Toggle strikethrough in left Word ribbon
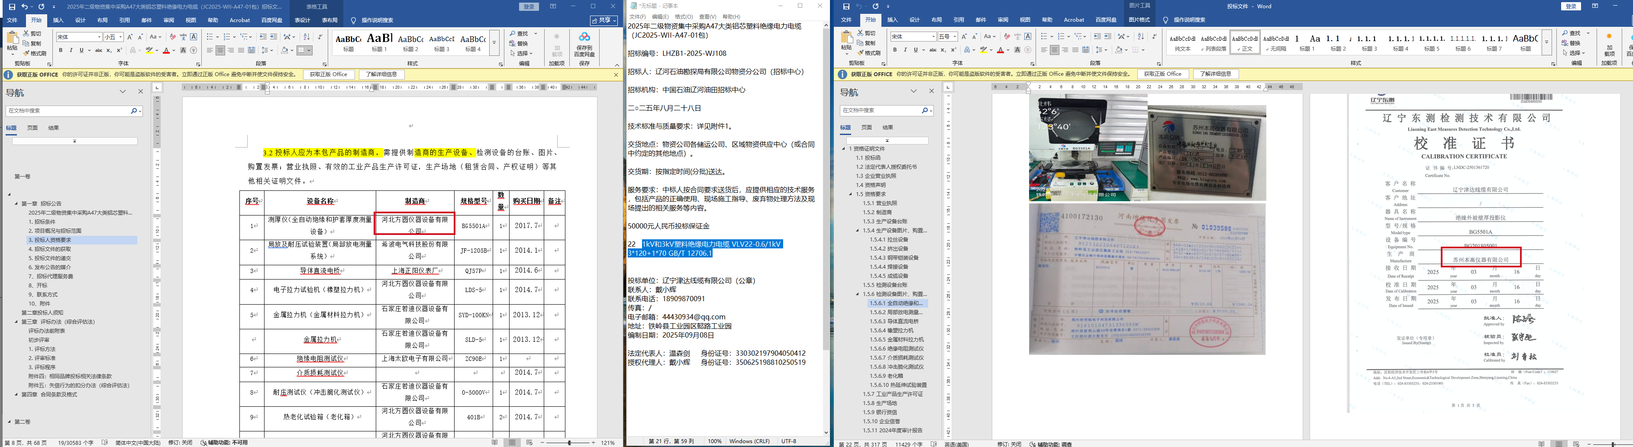This screenshot has height=447, width=1633. [98, 50]
